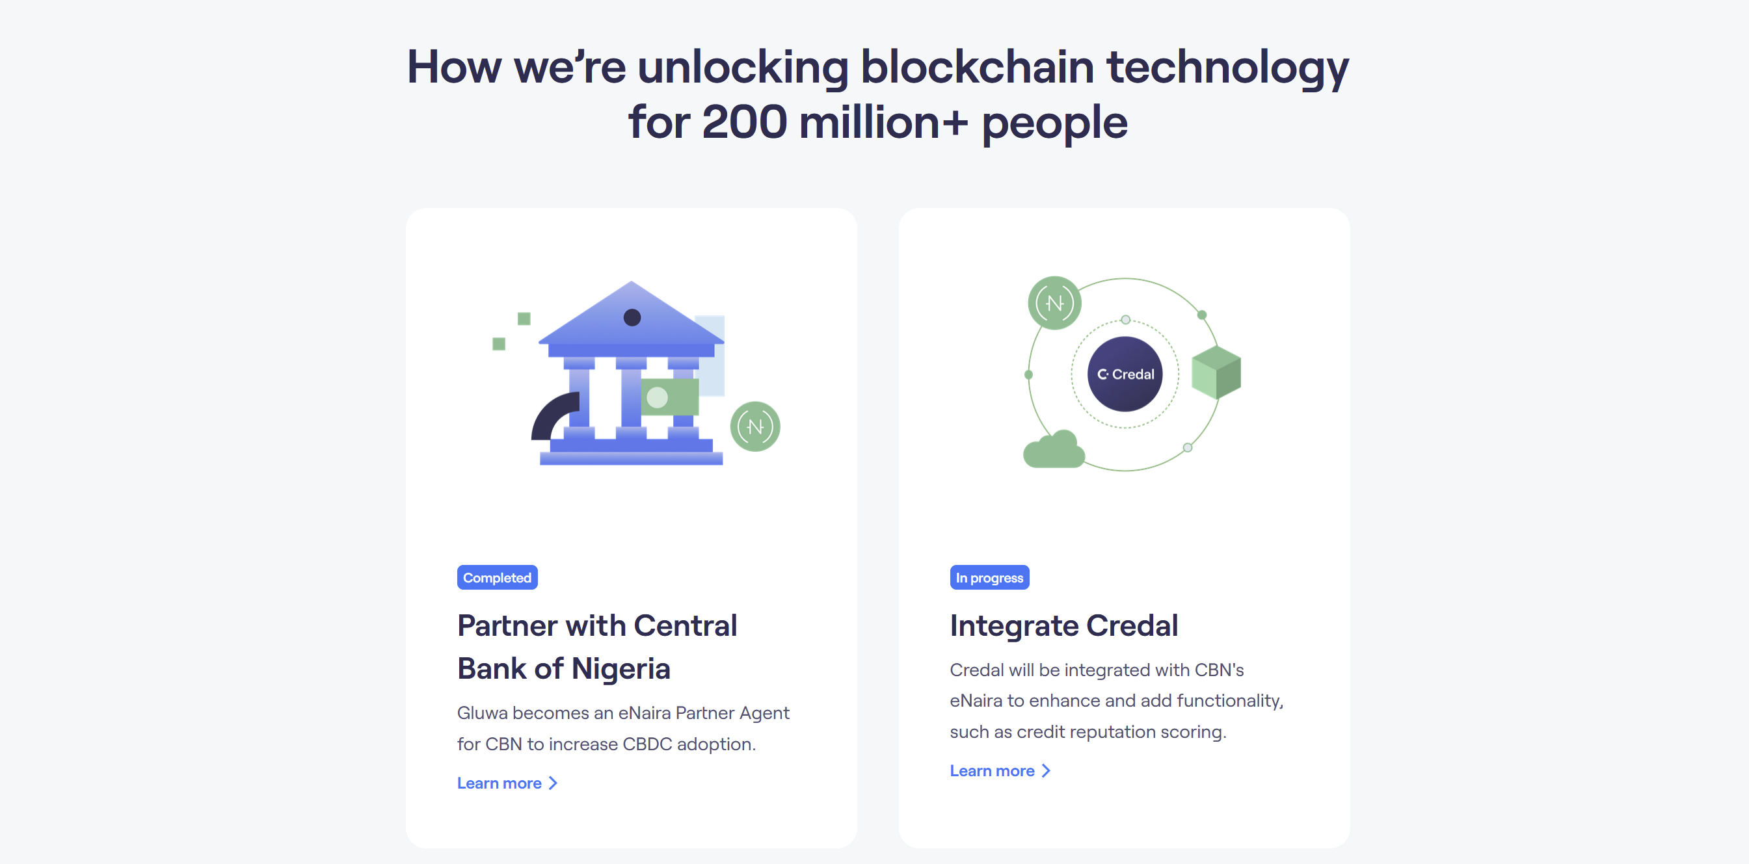This screenshot has width=1749, height=864.
Task: Click the unlocking blockchain technology headline
Action: pyautogui.click(x=877, y=94)
